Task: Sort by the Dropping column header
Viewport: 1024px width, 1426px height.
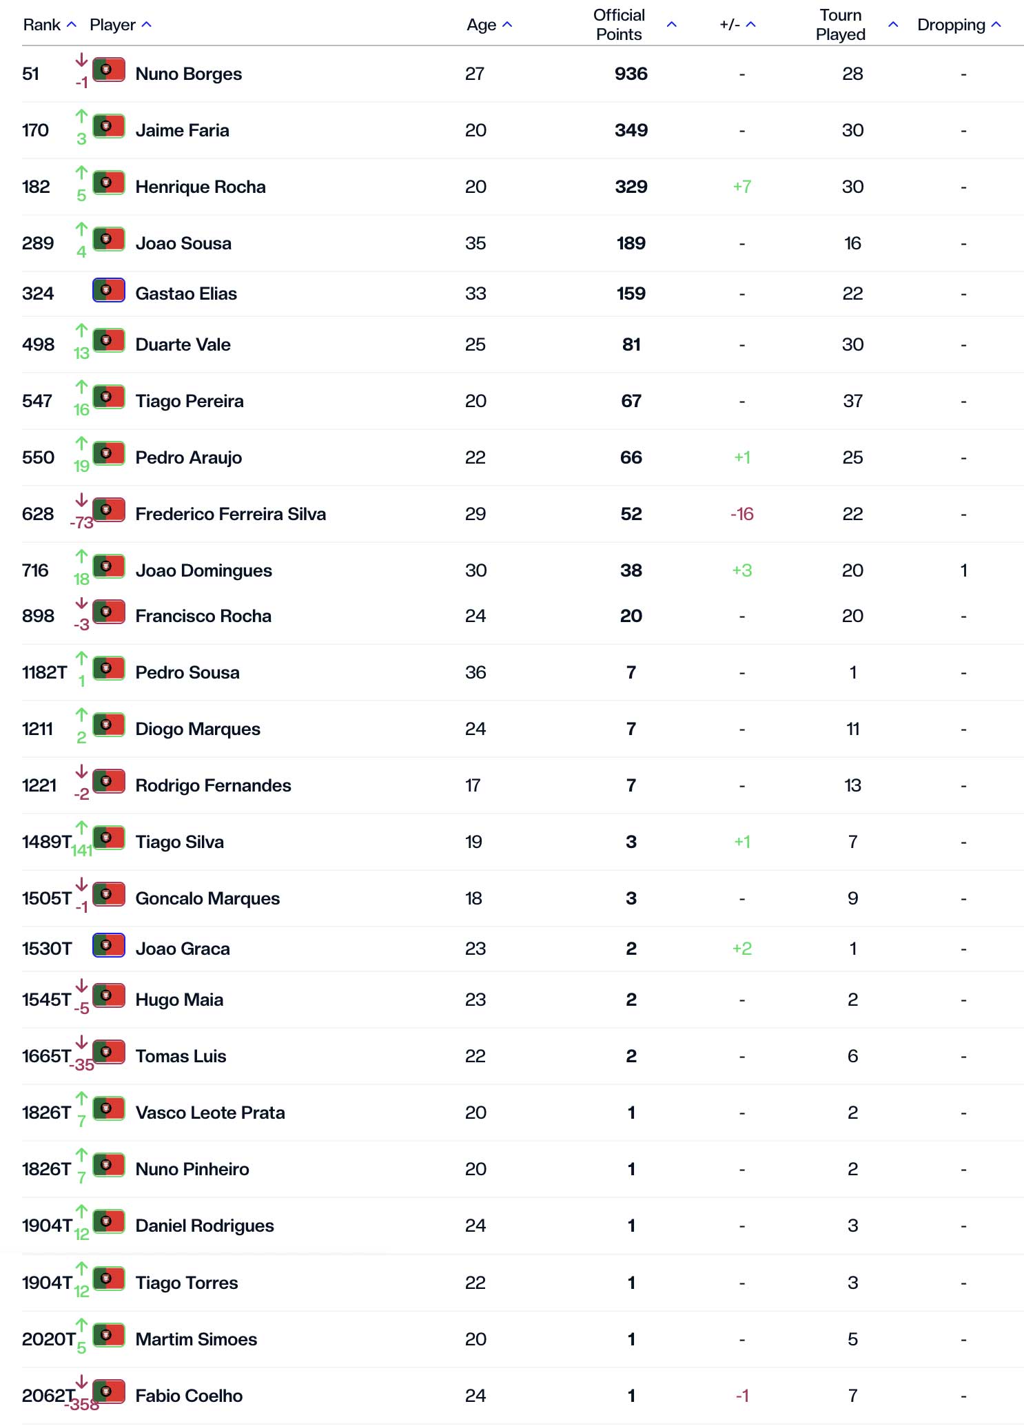Action: [x=996, y=25]
